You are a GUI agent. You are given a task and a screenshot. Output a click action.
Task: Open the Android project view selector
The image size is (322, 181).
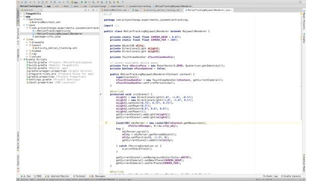32,10
